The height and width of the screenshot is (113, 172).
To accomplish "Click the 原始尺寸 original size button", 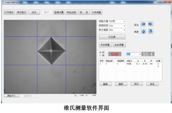I will (11, 96).
